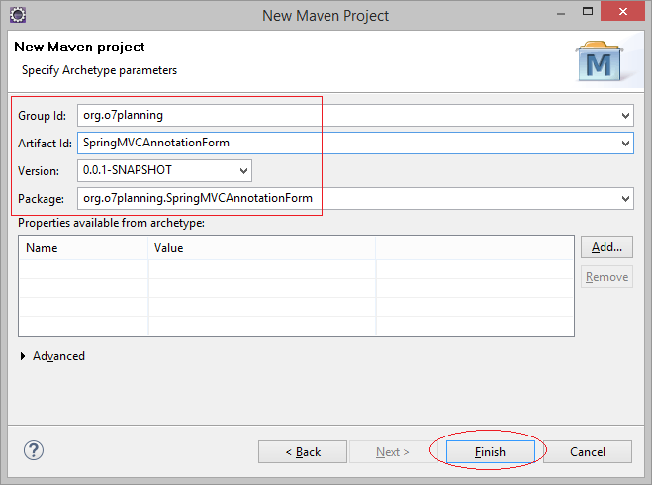Expand the Advanced section
The image size is (652, 485).
[x=23, y=356]
